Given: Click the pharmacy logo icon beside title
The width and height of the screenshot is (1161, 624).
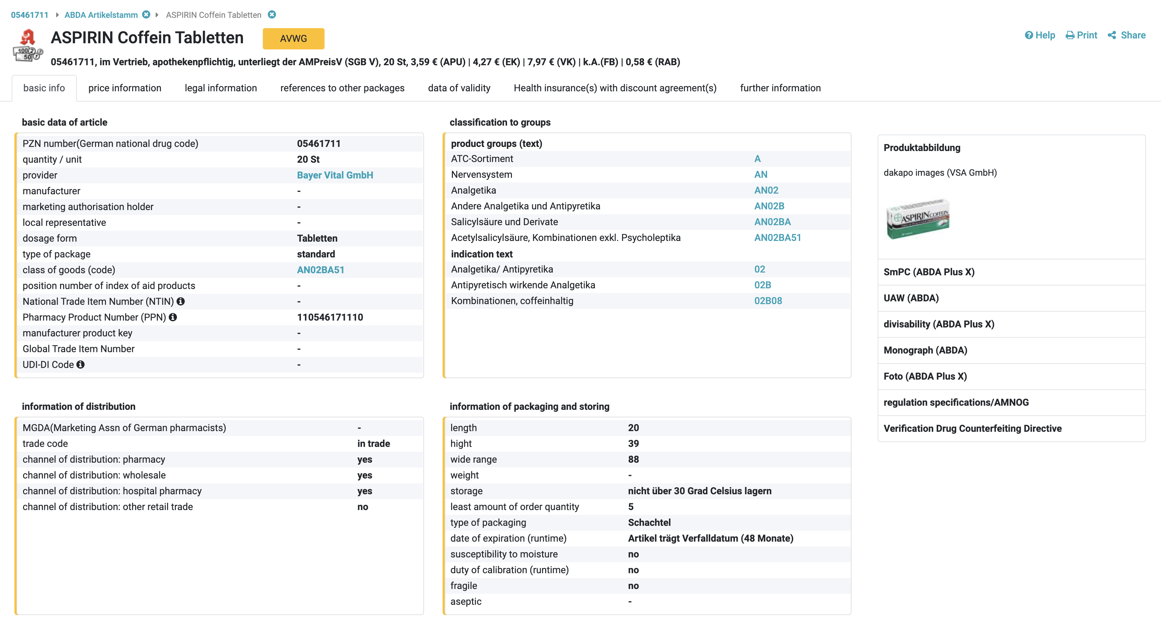Looking at the screenshot, I should [x=27, y=45].
